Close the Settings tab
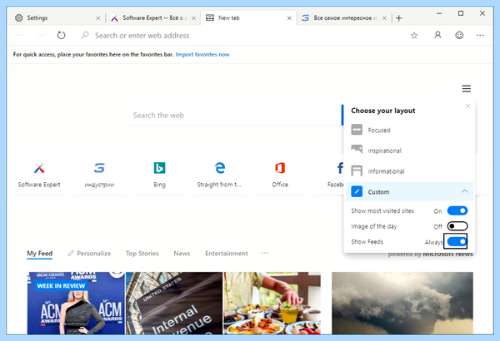500x341 pixels. [x=97, y=18]
